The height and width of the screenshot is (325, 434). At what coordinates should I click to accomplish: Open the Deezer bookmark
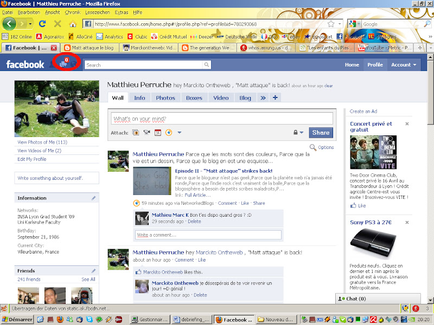pos(201,36)
